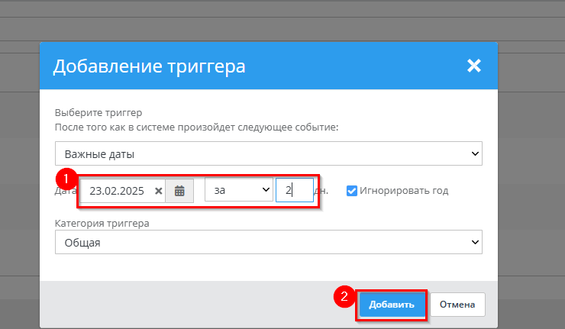Open the за period dropdown
565x329 pixels.
click(239, 191)
